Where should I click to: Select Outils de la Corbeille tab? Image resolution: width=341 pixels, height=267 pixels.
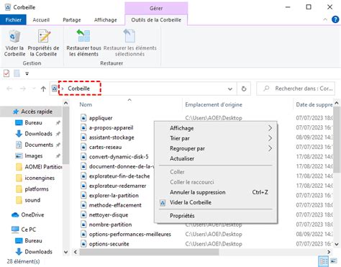156,20
